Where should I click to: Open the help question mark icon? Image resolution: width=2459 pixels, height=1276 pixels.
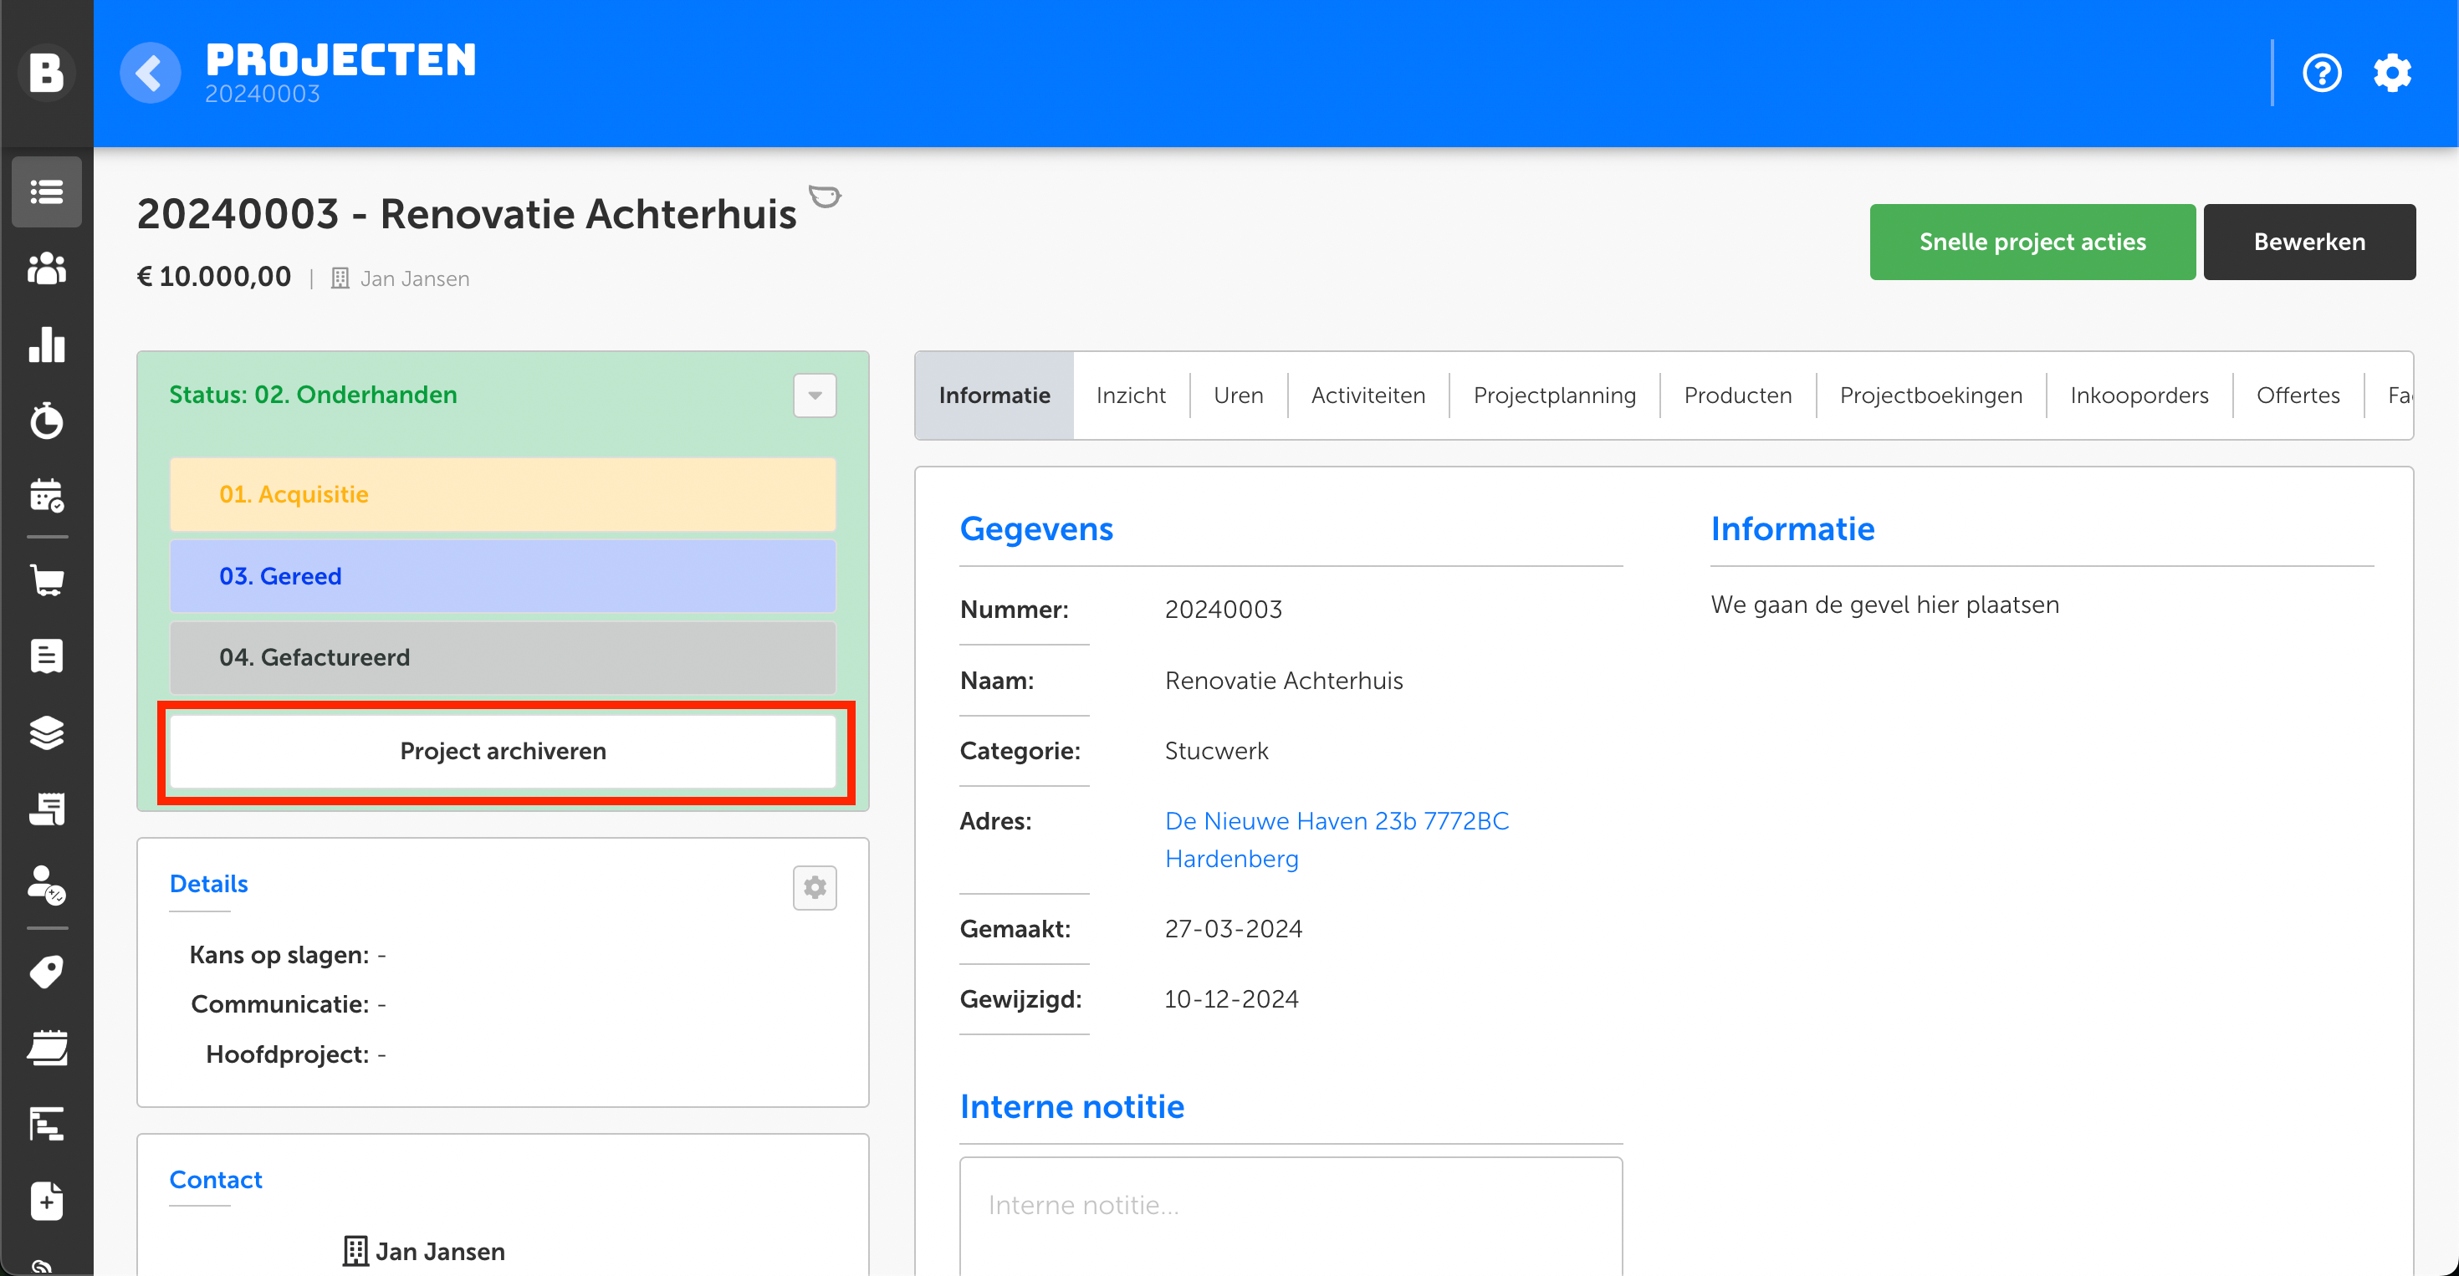tap(2322, 73)
